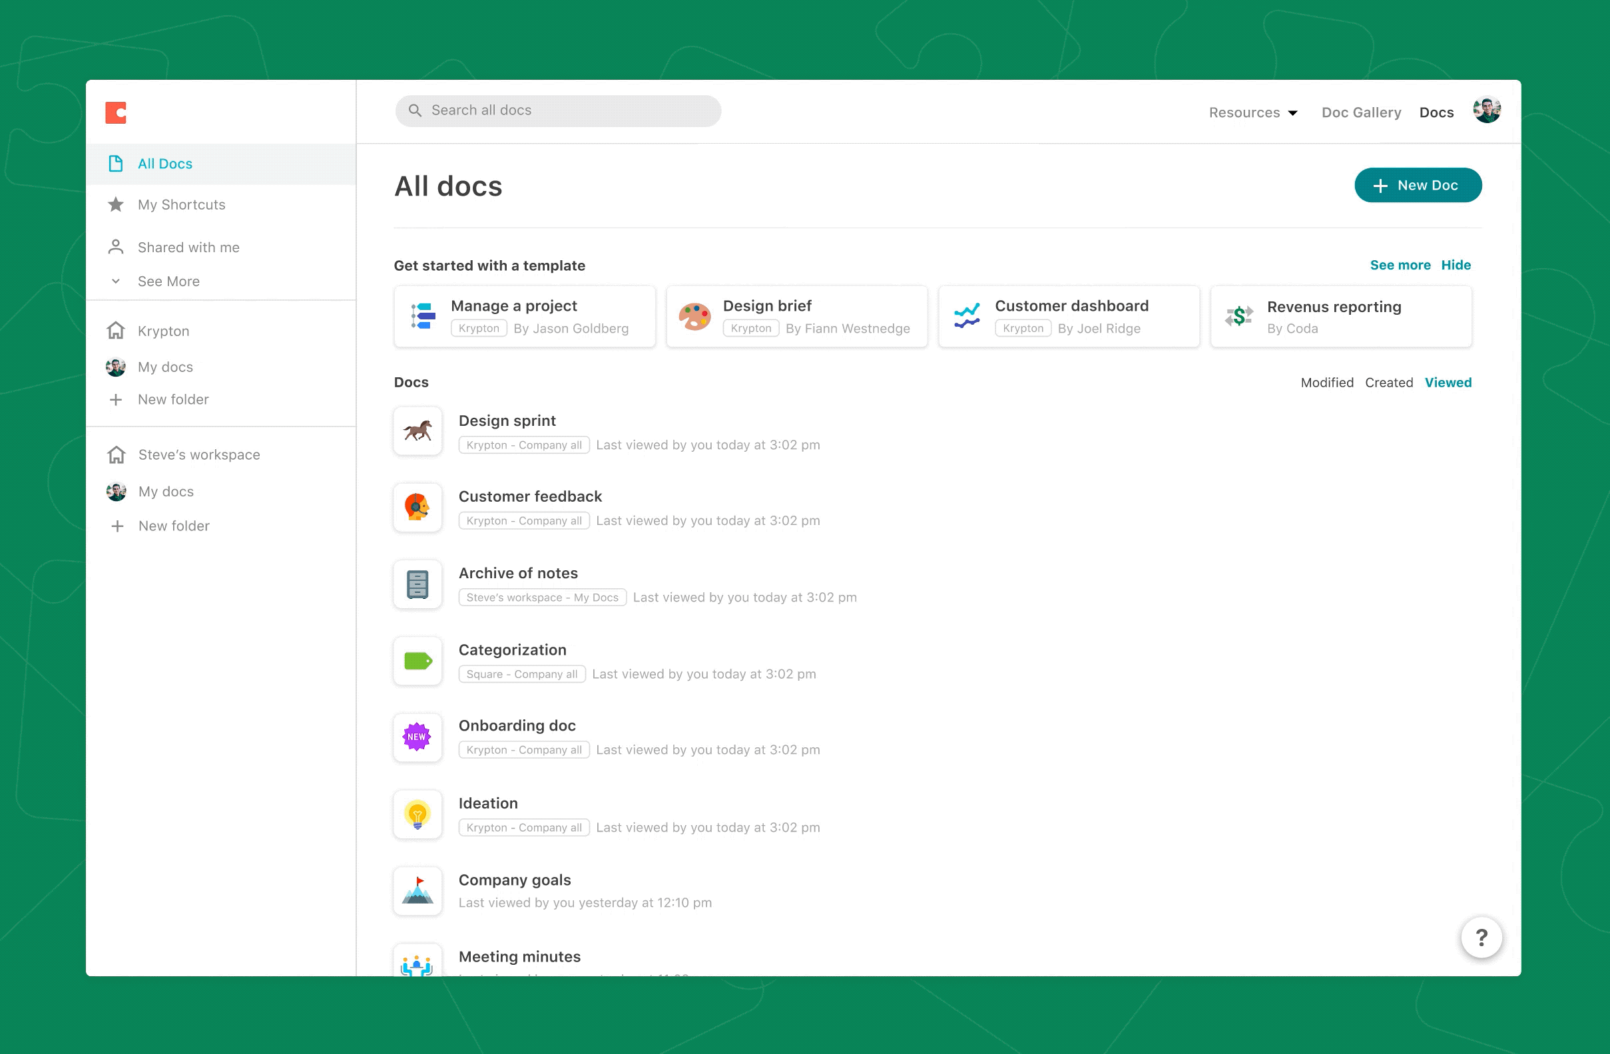The image size is (1610, 1054).
Task: Click the Coda logo icon
Action: pyautogui.click(x=116, y=112)
